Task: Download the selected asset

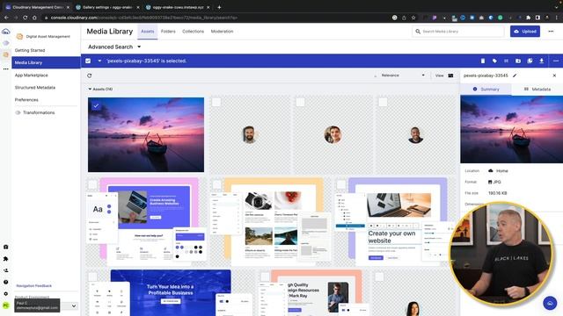Action: coord(542,61)
